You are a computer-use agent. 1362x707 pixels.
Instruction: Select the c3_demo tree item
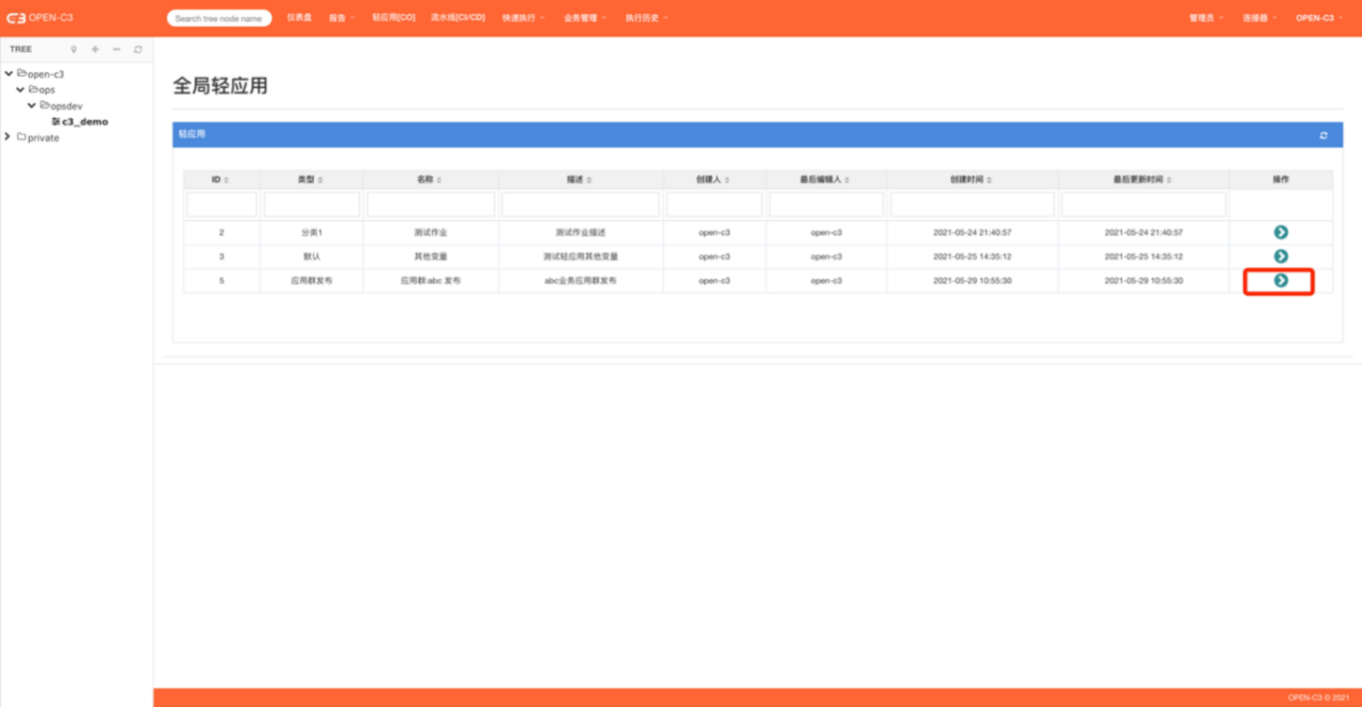click(85, 122)
